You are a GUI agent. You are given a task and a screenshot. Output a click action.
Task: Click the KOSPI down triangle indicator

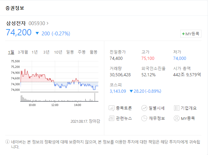[x=131, y=91]
